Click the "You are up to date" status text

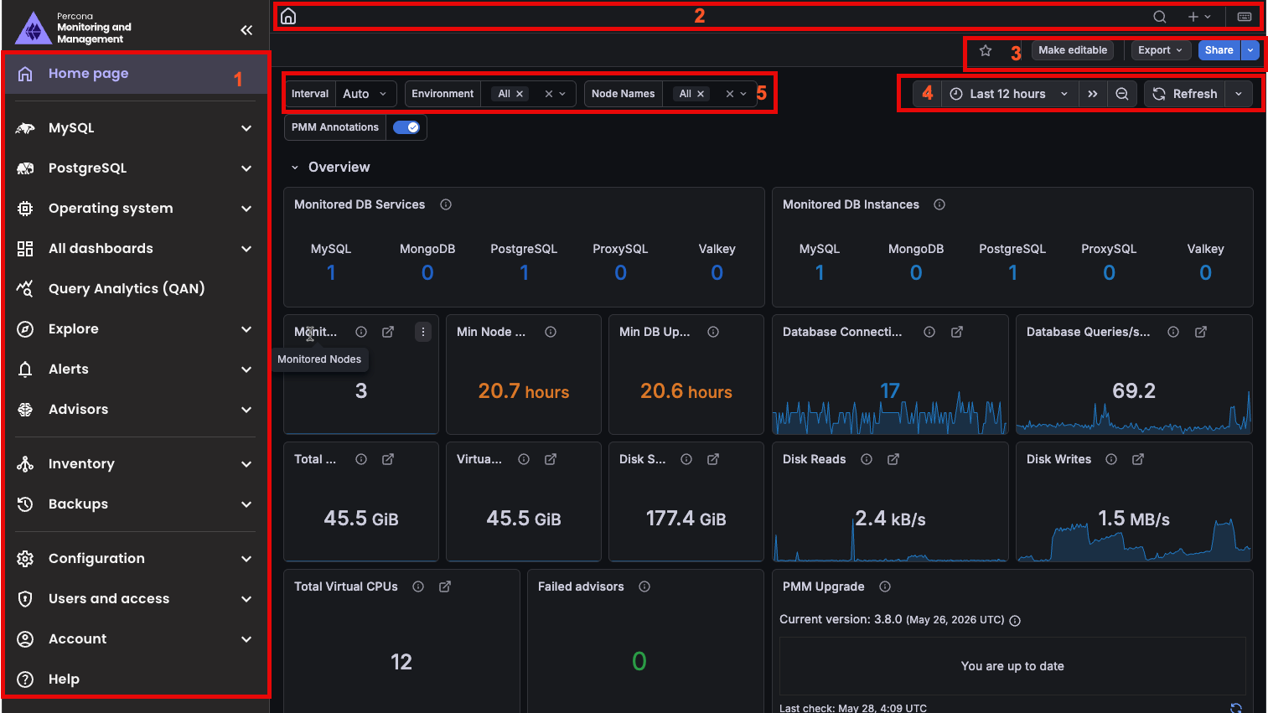pyautogui.click(x=1012, y=666)
